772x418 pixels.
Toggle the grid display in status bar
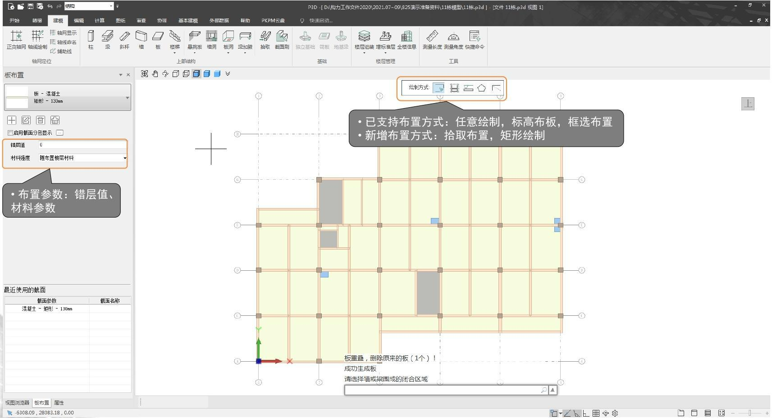tap(596, 413)
